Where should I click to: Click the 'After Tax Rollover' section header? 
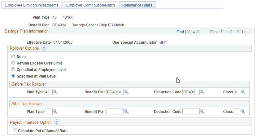pyautogui.click(x=27, y=104)
